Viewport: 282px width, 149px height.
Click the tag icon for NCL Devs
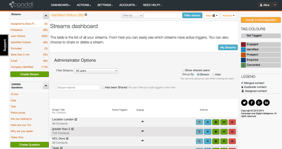point(199,141)
